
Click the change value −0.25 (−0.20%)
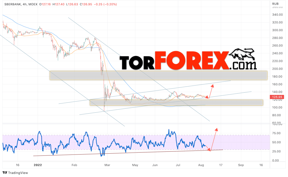coord(105,4)
